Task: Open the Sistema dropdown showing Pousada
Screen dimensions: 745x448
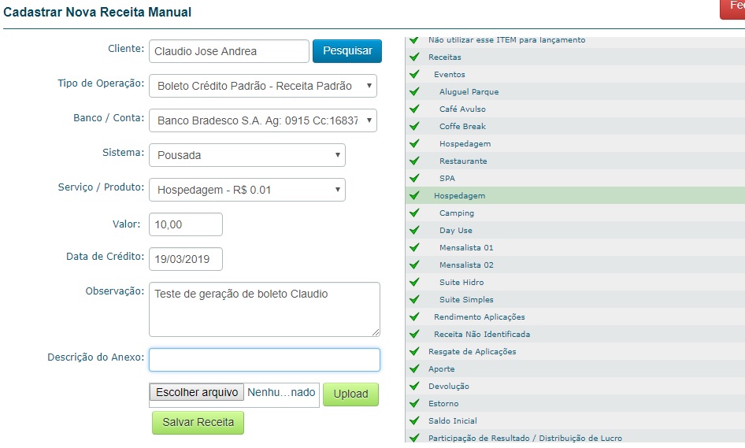Action: (x=246, y=155)
